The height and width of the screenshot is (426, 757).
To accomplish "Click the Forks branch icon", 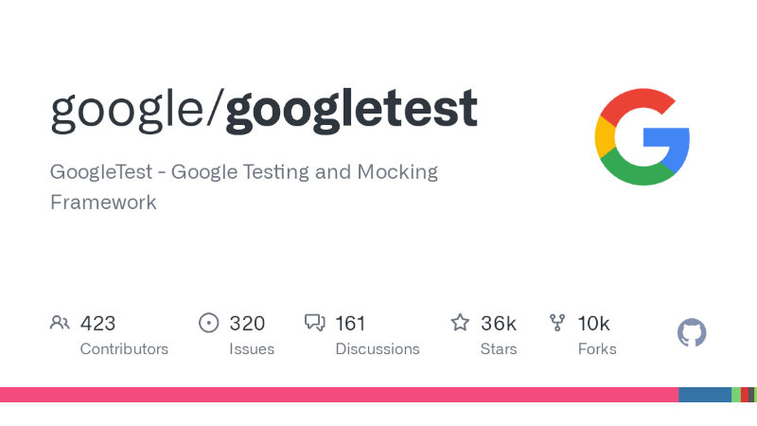I will 558,323.
